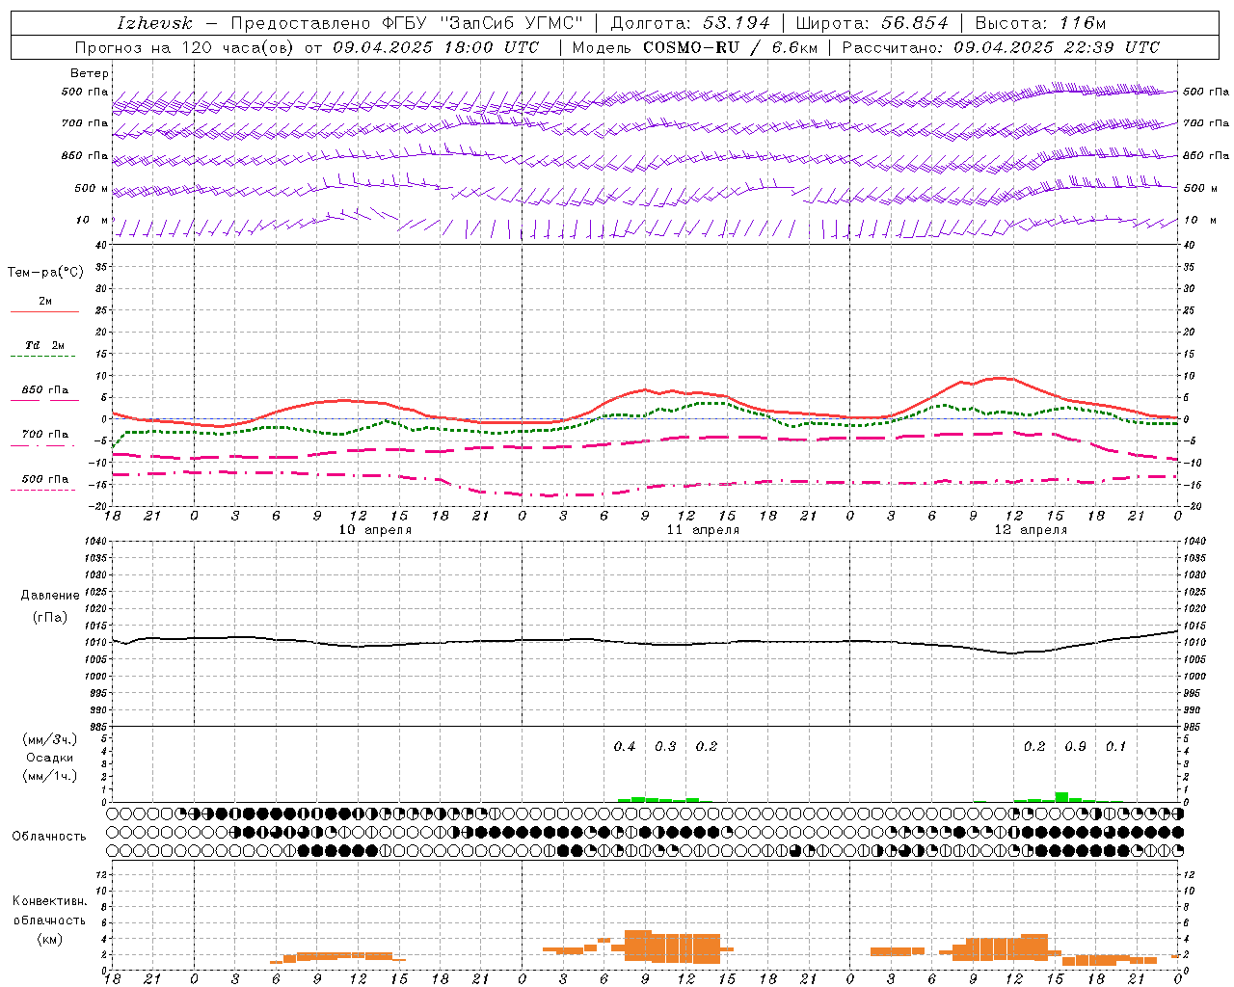Click the "2м" temperature legend label
This screenshot has height=987, width=1234.
(x=45, y=302)
